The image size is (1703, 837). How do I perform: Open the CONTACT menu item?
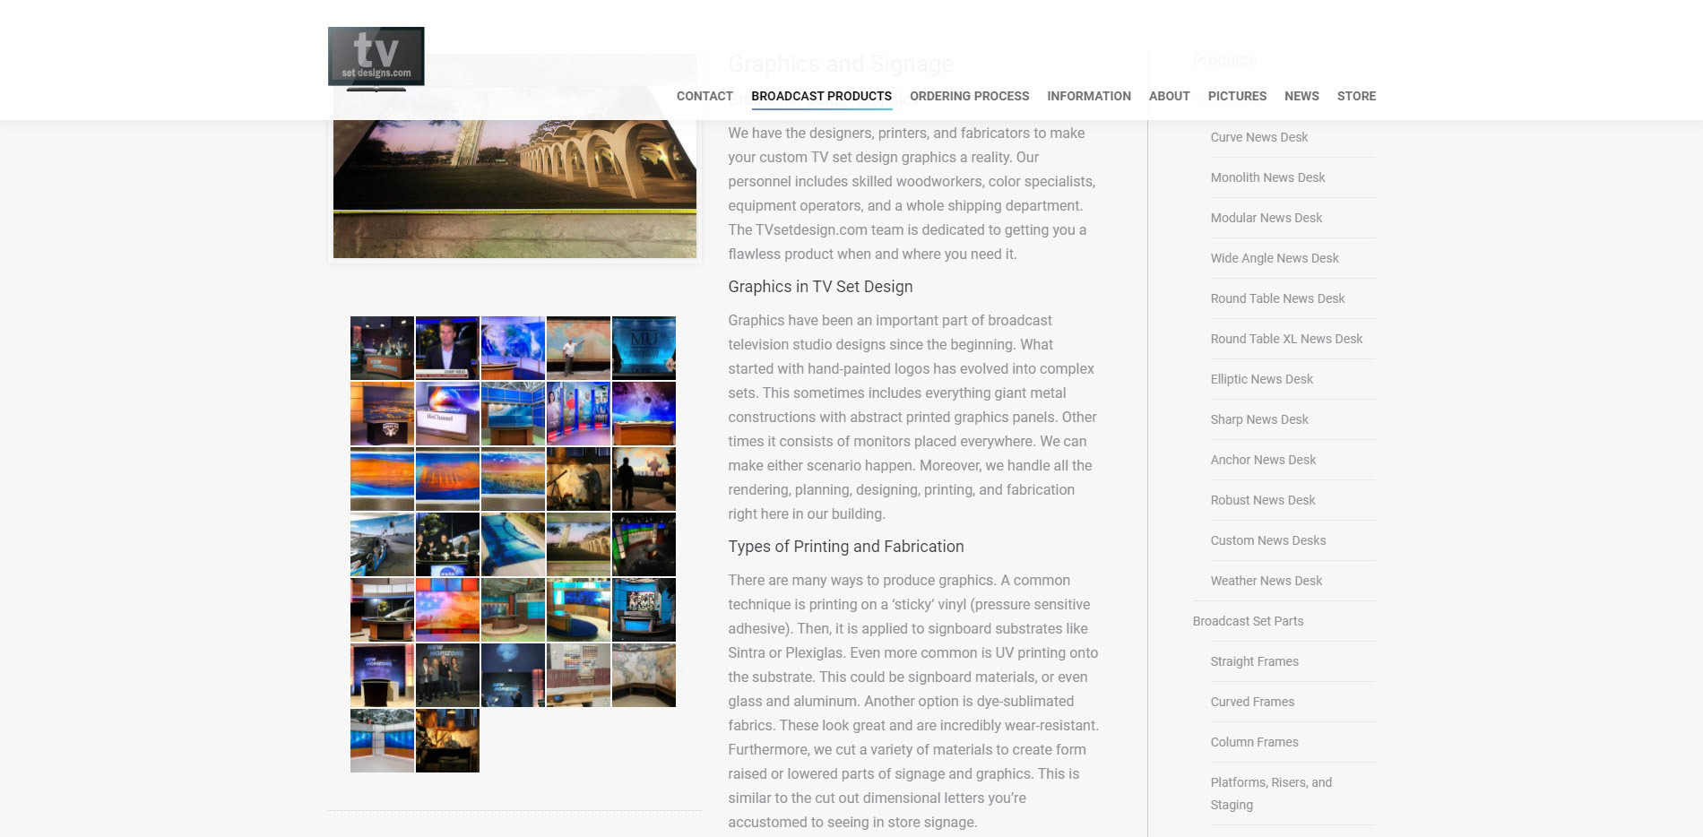pyautogui.click(x=705, y=96)
